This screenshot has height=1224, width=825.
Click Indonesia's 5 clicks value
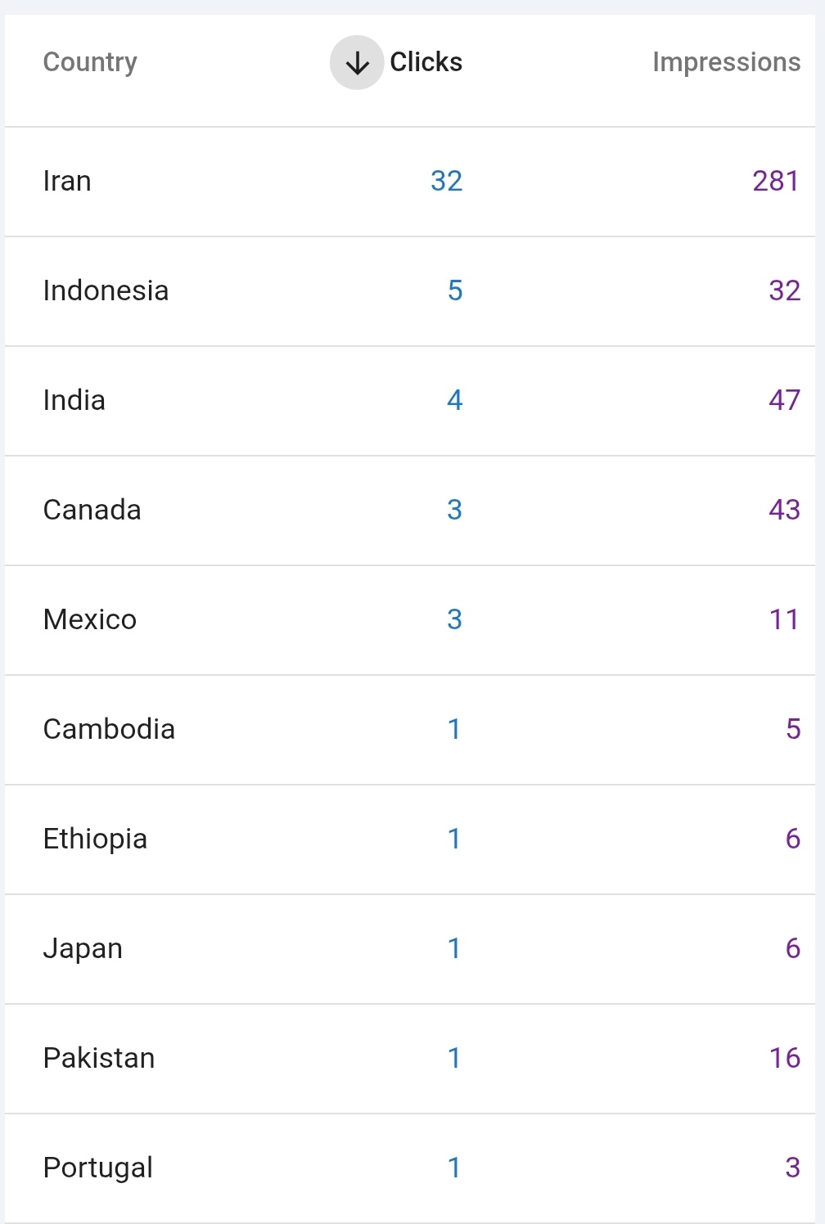click(455, 290)
